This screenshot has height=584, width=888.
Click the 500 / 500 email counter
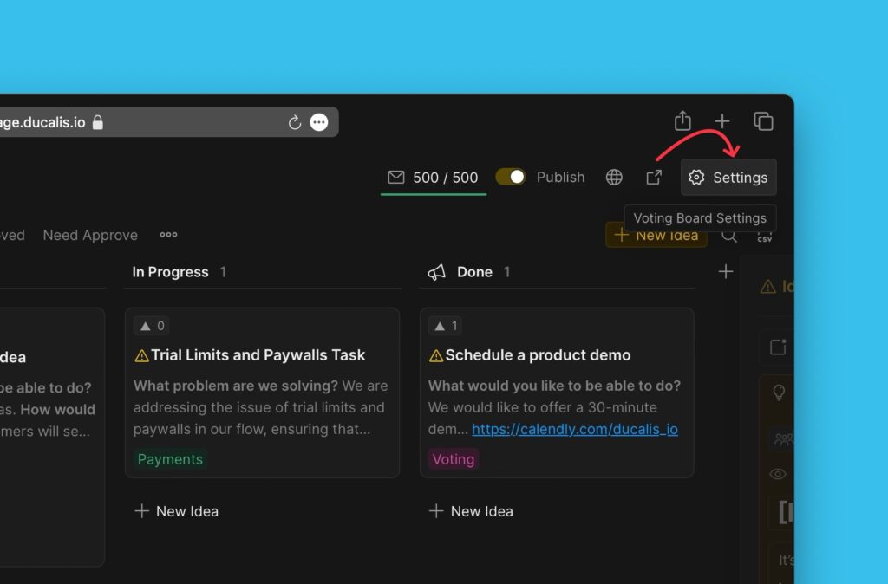click(433, 178)
